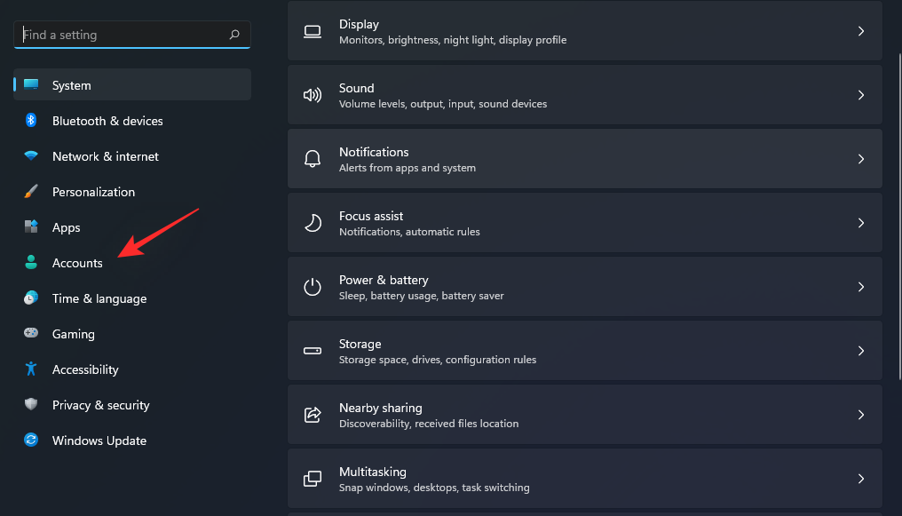Click the Personalization paintbrush icon
The height and width of the screenshot is (516, 902).
pyautogui.click(x=31, y=192)
